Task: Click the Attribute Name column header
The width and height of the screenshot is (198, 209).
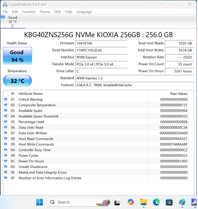Action: [31, 93]
